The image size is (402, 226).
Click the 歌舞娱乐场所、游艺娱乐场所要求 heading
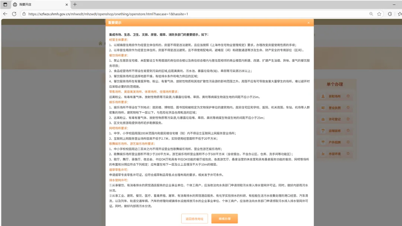click(132, 144)
